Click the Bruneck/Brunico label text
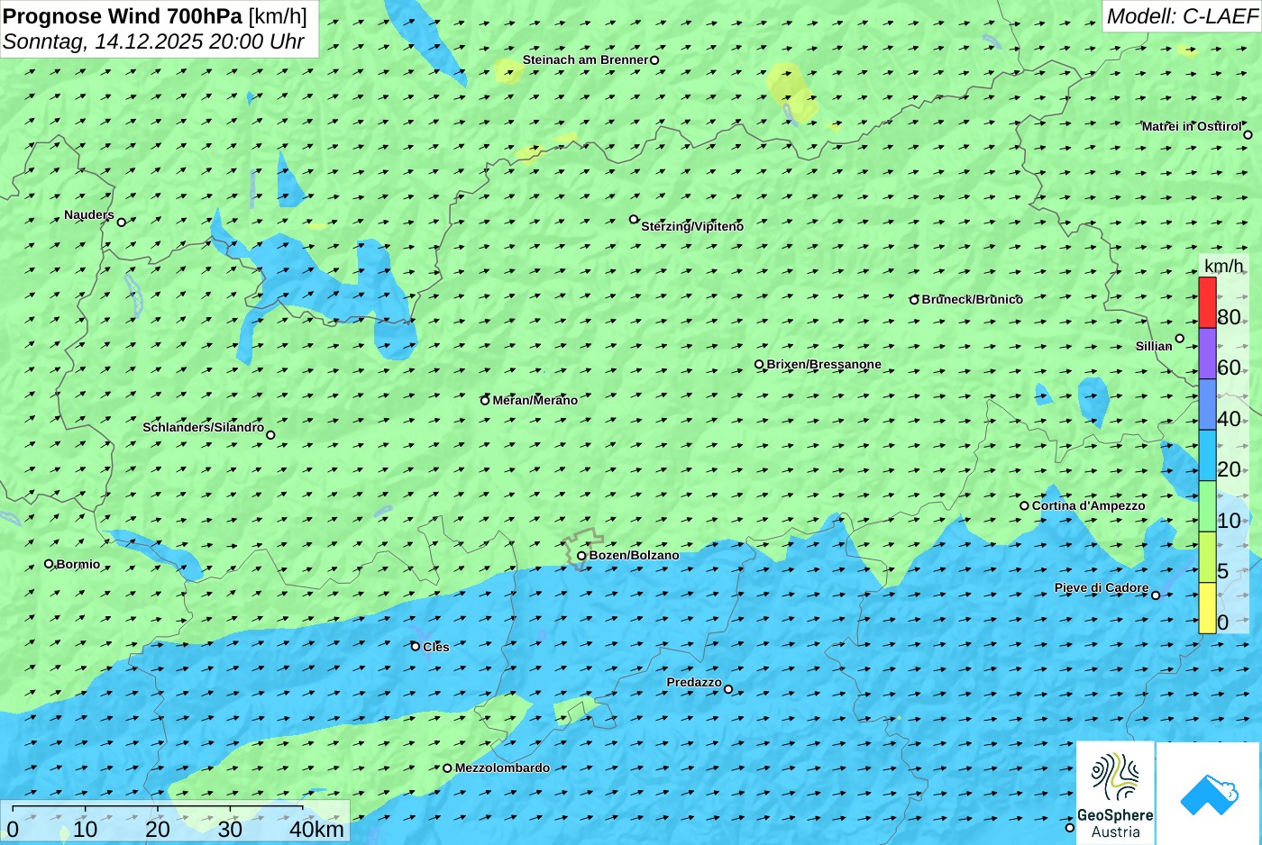 (x=972, y=299)
